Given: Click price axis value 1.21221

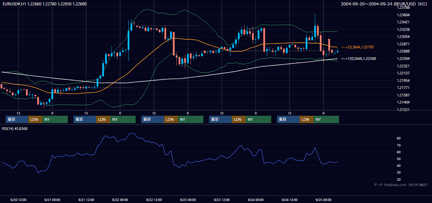Looking at the screenshot, I should click(403, 110).
